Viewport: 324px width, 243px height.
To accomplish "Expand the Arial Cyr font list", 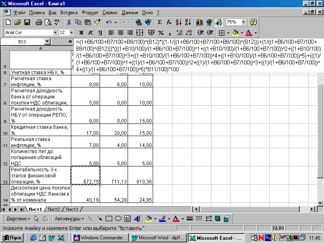I will [x=55, y=33].
